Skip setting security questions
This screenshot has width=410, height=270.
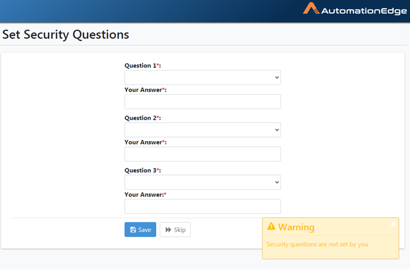coord(175,230)
